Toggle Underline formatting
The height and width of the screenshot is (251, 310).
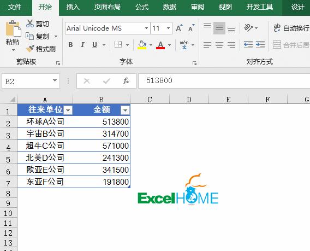pos(95,45)
